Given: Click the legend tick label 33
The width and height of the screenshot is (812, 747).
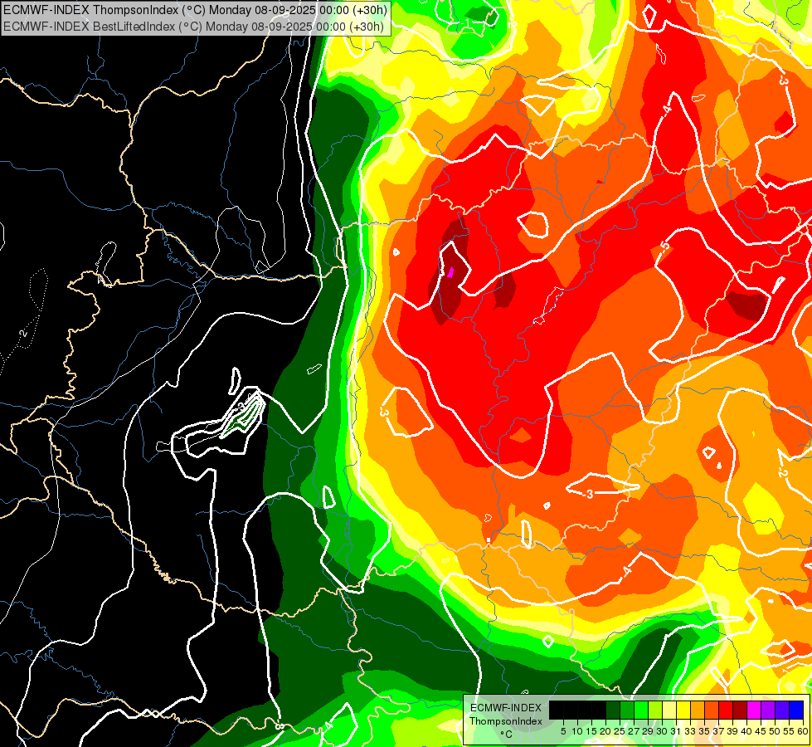Looking at the screenshot, I should point(690,731).
